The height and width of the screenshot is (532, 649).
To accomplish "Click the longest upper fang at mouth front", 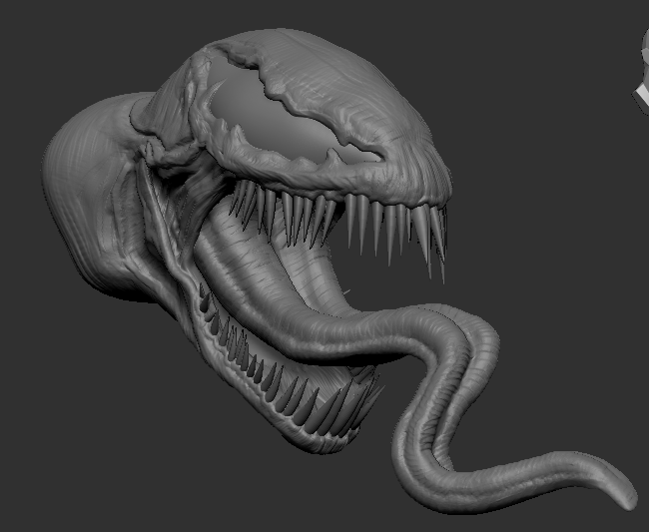I will 438,245.
